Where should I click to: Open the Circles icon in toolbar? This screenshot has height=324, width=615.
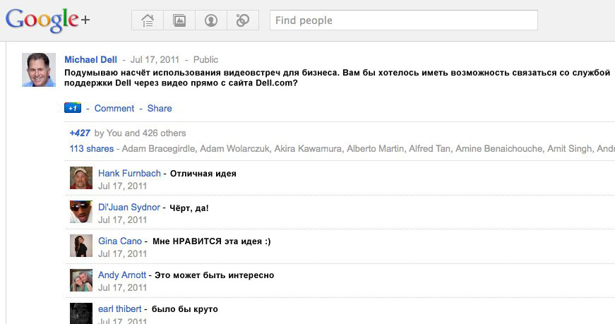tap(243, 20)
